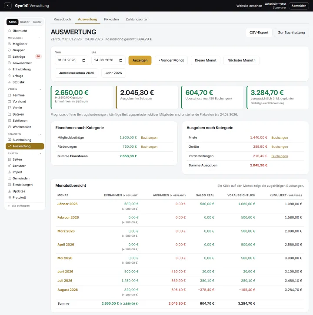Open Buchungen link for Veranstaltungen
Viewport: 313px width, 315px height.
coord(280,156)
